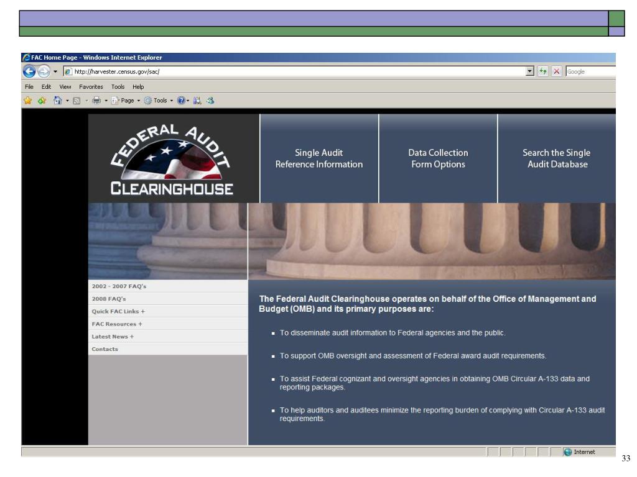Click the Google search box
637x477 pixels.
[591, 71]
